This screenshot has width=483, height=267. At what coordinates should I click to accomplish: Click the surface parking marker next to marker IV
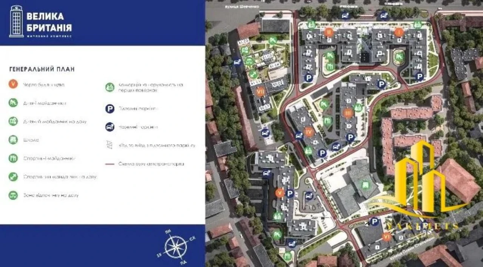pyautogui.click(x=299, y=135)
